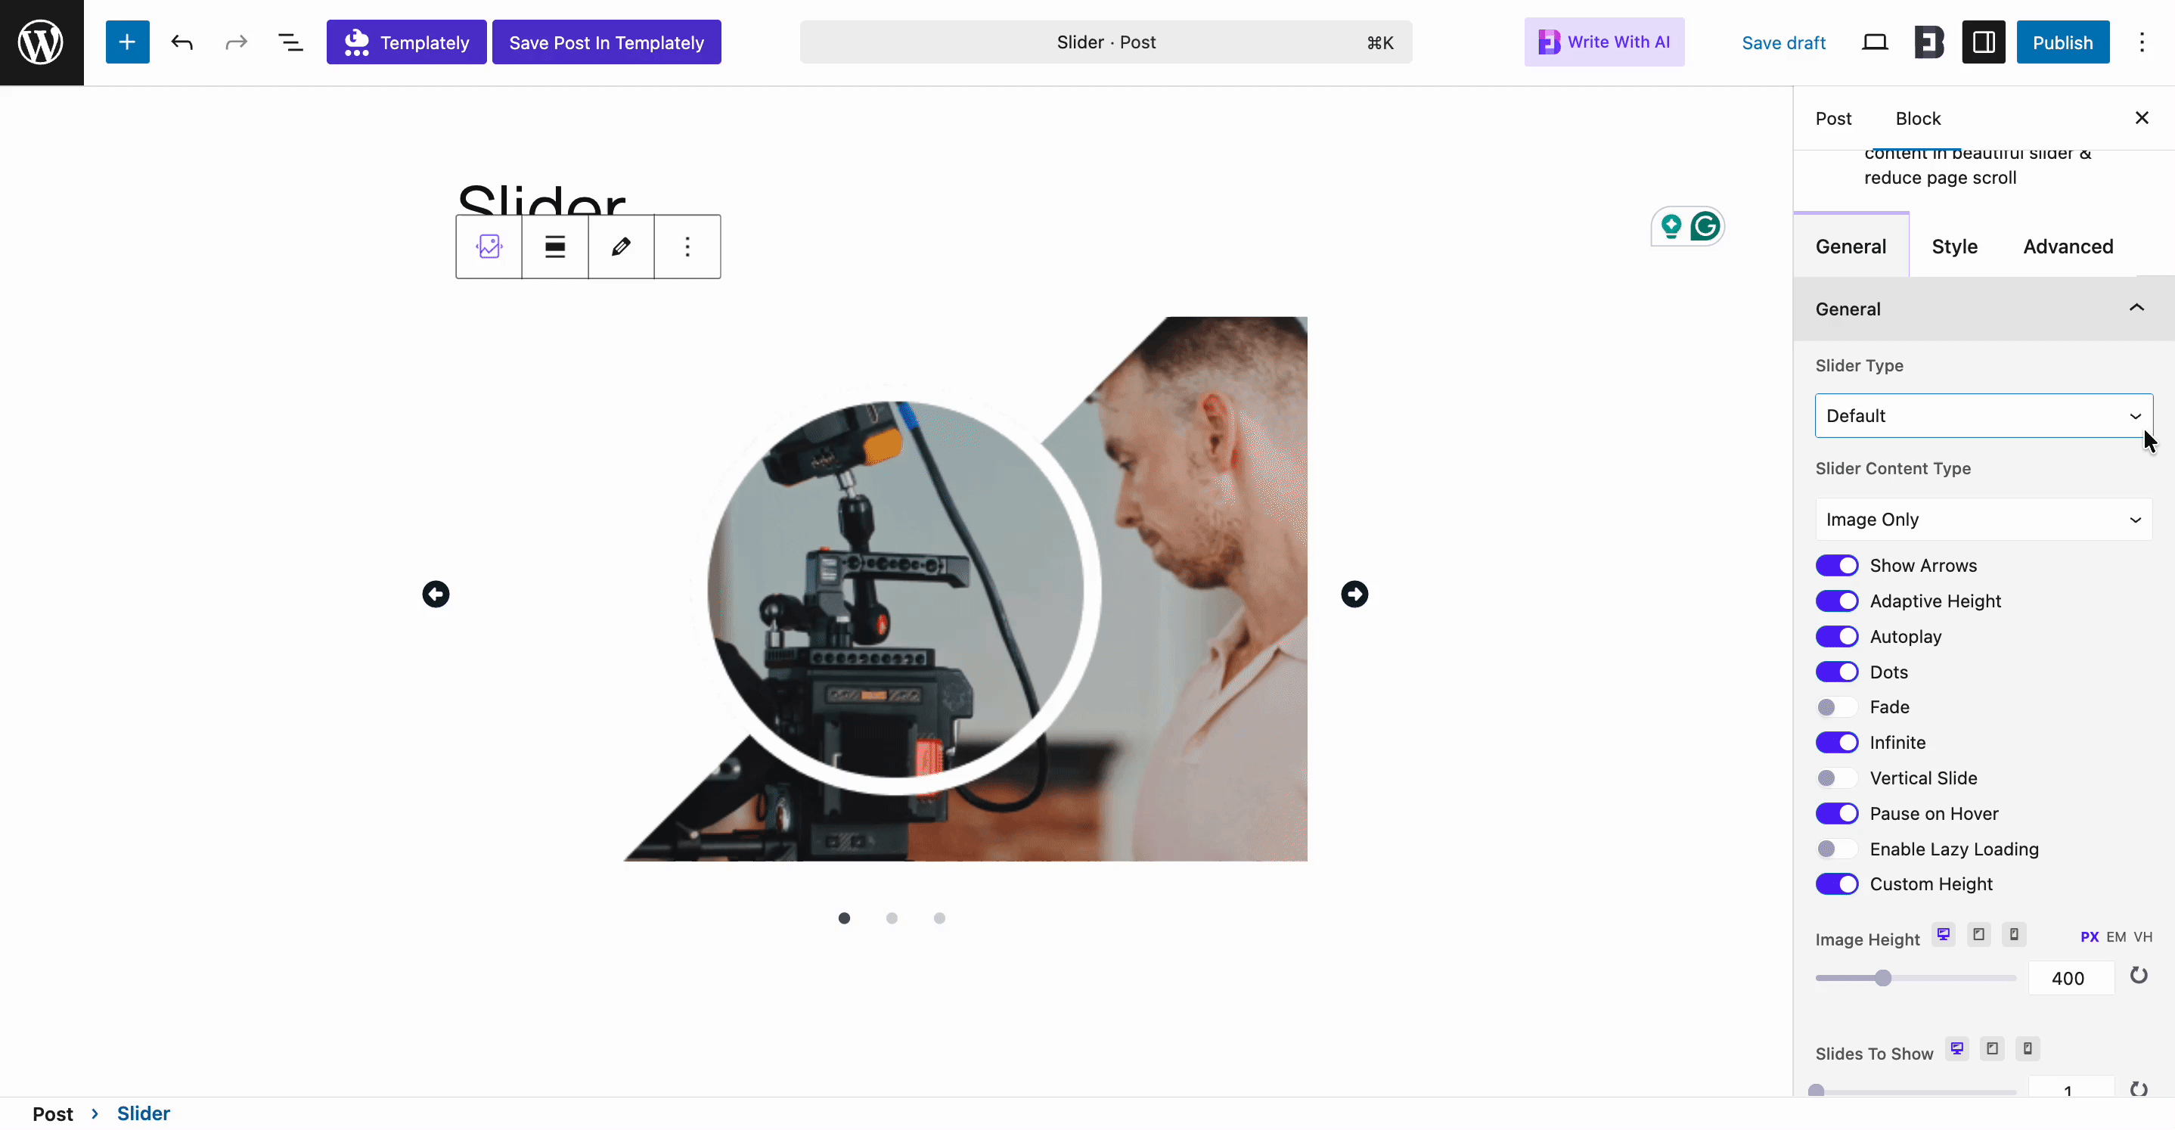
Task: Open the desktop preview view icon
Action: [1875, 42]
